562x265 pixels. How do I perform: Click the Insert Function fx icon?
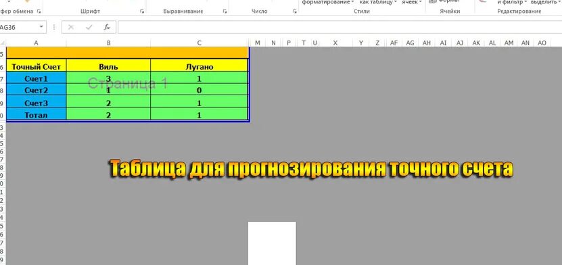pyautogui.click(x=107, y=27)
